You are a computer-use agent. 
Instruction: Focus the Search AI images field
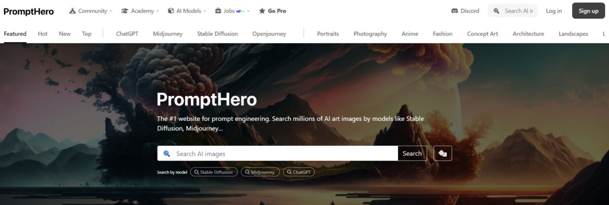[x=278, y=153]
